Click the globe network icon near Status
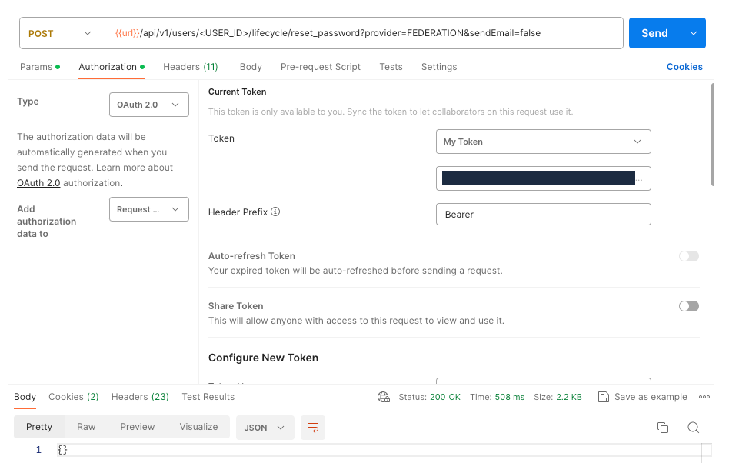This screenshot has height=473, width=729. point(384,397)
